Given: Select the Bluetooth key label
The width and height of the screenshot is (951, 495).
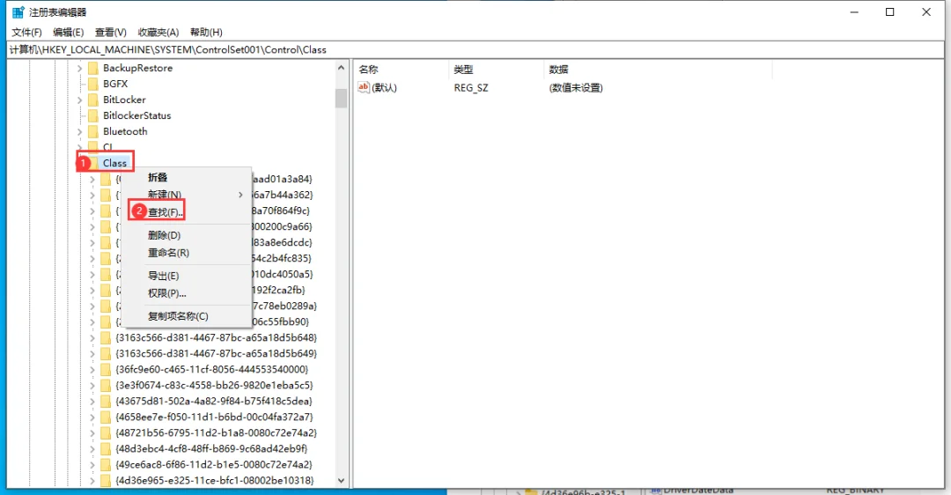Looking at the screenshot, I should (x=125, y=131).
